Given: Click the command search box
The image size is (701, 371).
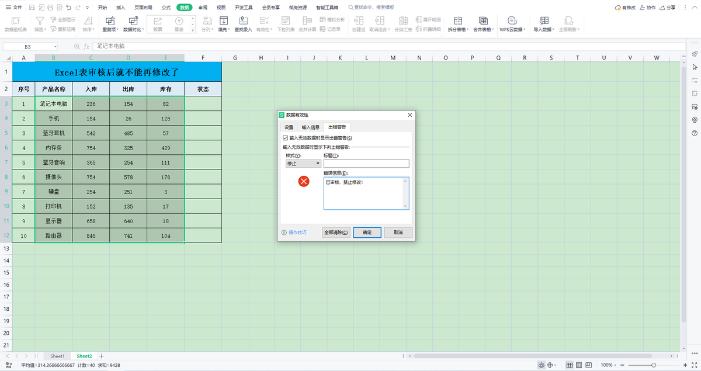Looking at the screenshot, I should [x=372, y=8].
